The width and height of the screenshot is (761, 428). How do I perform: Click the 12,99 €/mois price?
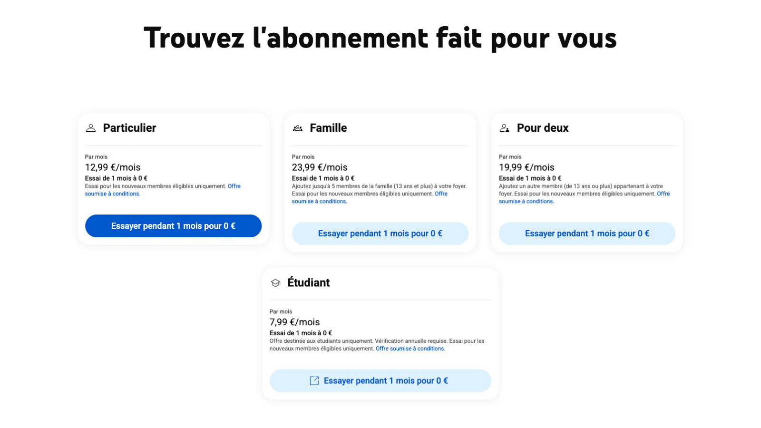pyautogui.click(x=113, y=167)
